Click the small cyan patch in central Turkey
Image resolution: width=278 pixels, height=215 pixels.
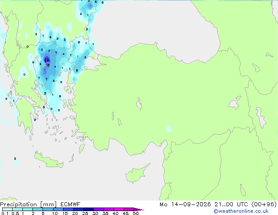pyautogui.click(x=169, y=129)
